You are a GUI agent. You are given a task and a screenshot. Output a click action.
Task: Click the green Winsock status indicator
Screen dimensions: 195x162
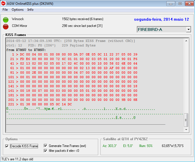[x=6, y=20]
